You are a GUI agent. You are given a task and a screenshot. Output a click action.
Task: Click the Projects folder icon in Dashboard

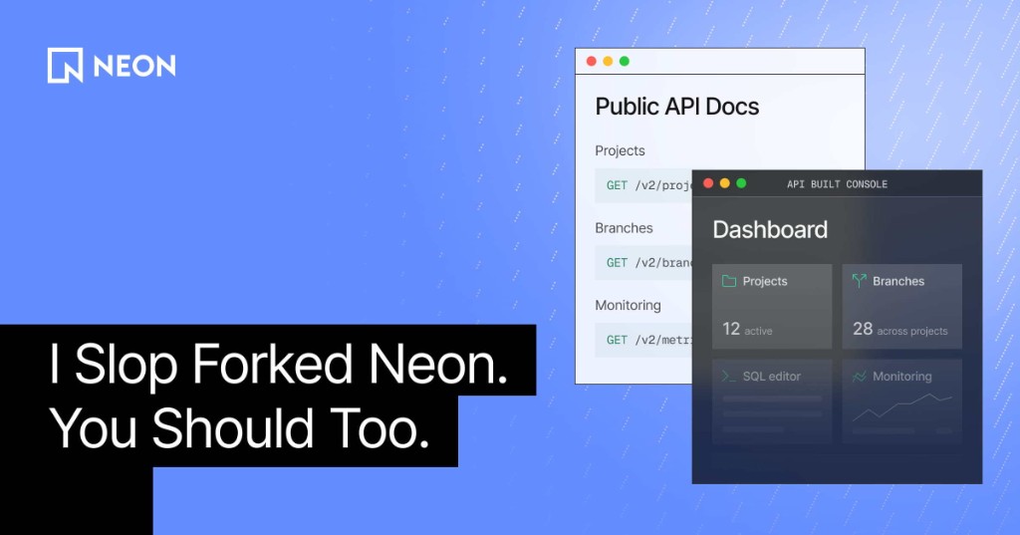(x=729, y=281)
